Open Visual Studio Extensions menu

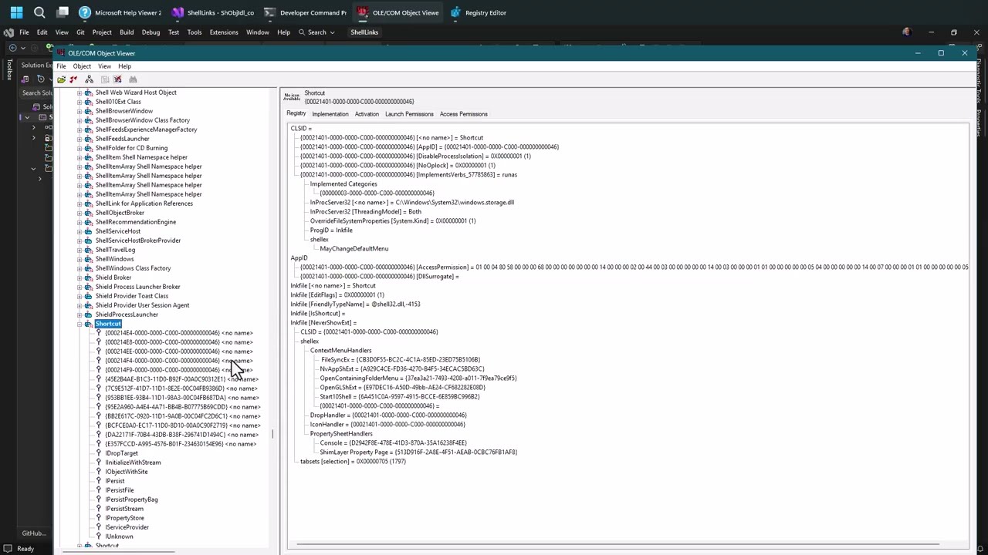224,32
